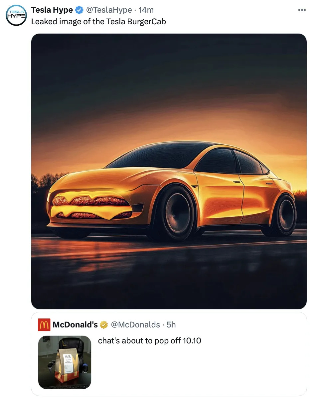312x400 pixels.
Task: Click the gold verified badge next to McDonald's
Action: [x=104, y=325]
